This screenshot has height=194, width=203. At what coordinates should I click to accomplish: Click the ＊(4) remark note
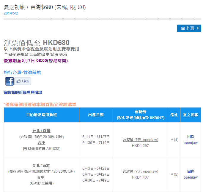[x=174, y=140]
